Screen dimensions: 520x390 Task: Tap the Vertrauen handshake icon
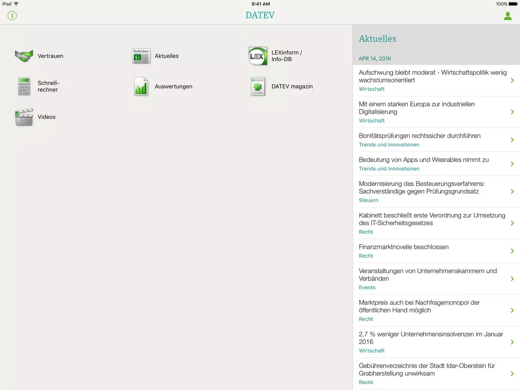[24, 56]
